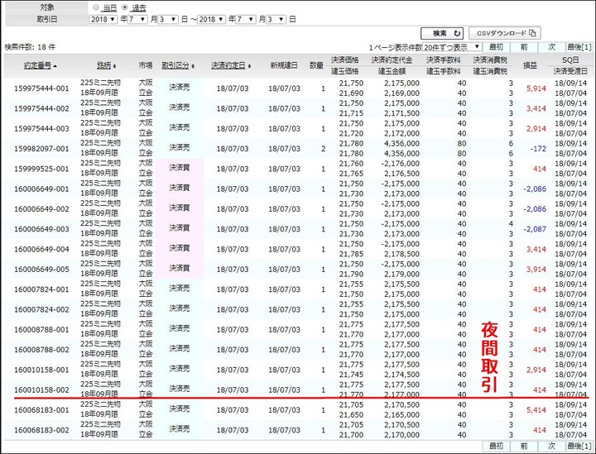Click the bottom 次 page button
The width and height of the screenshot is (596, 454).
[552, 446]
